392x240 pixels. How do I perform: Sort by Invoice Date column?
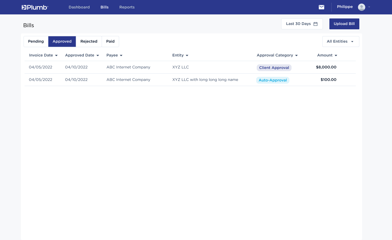[43, 55]
